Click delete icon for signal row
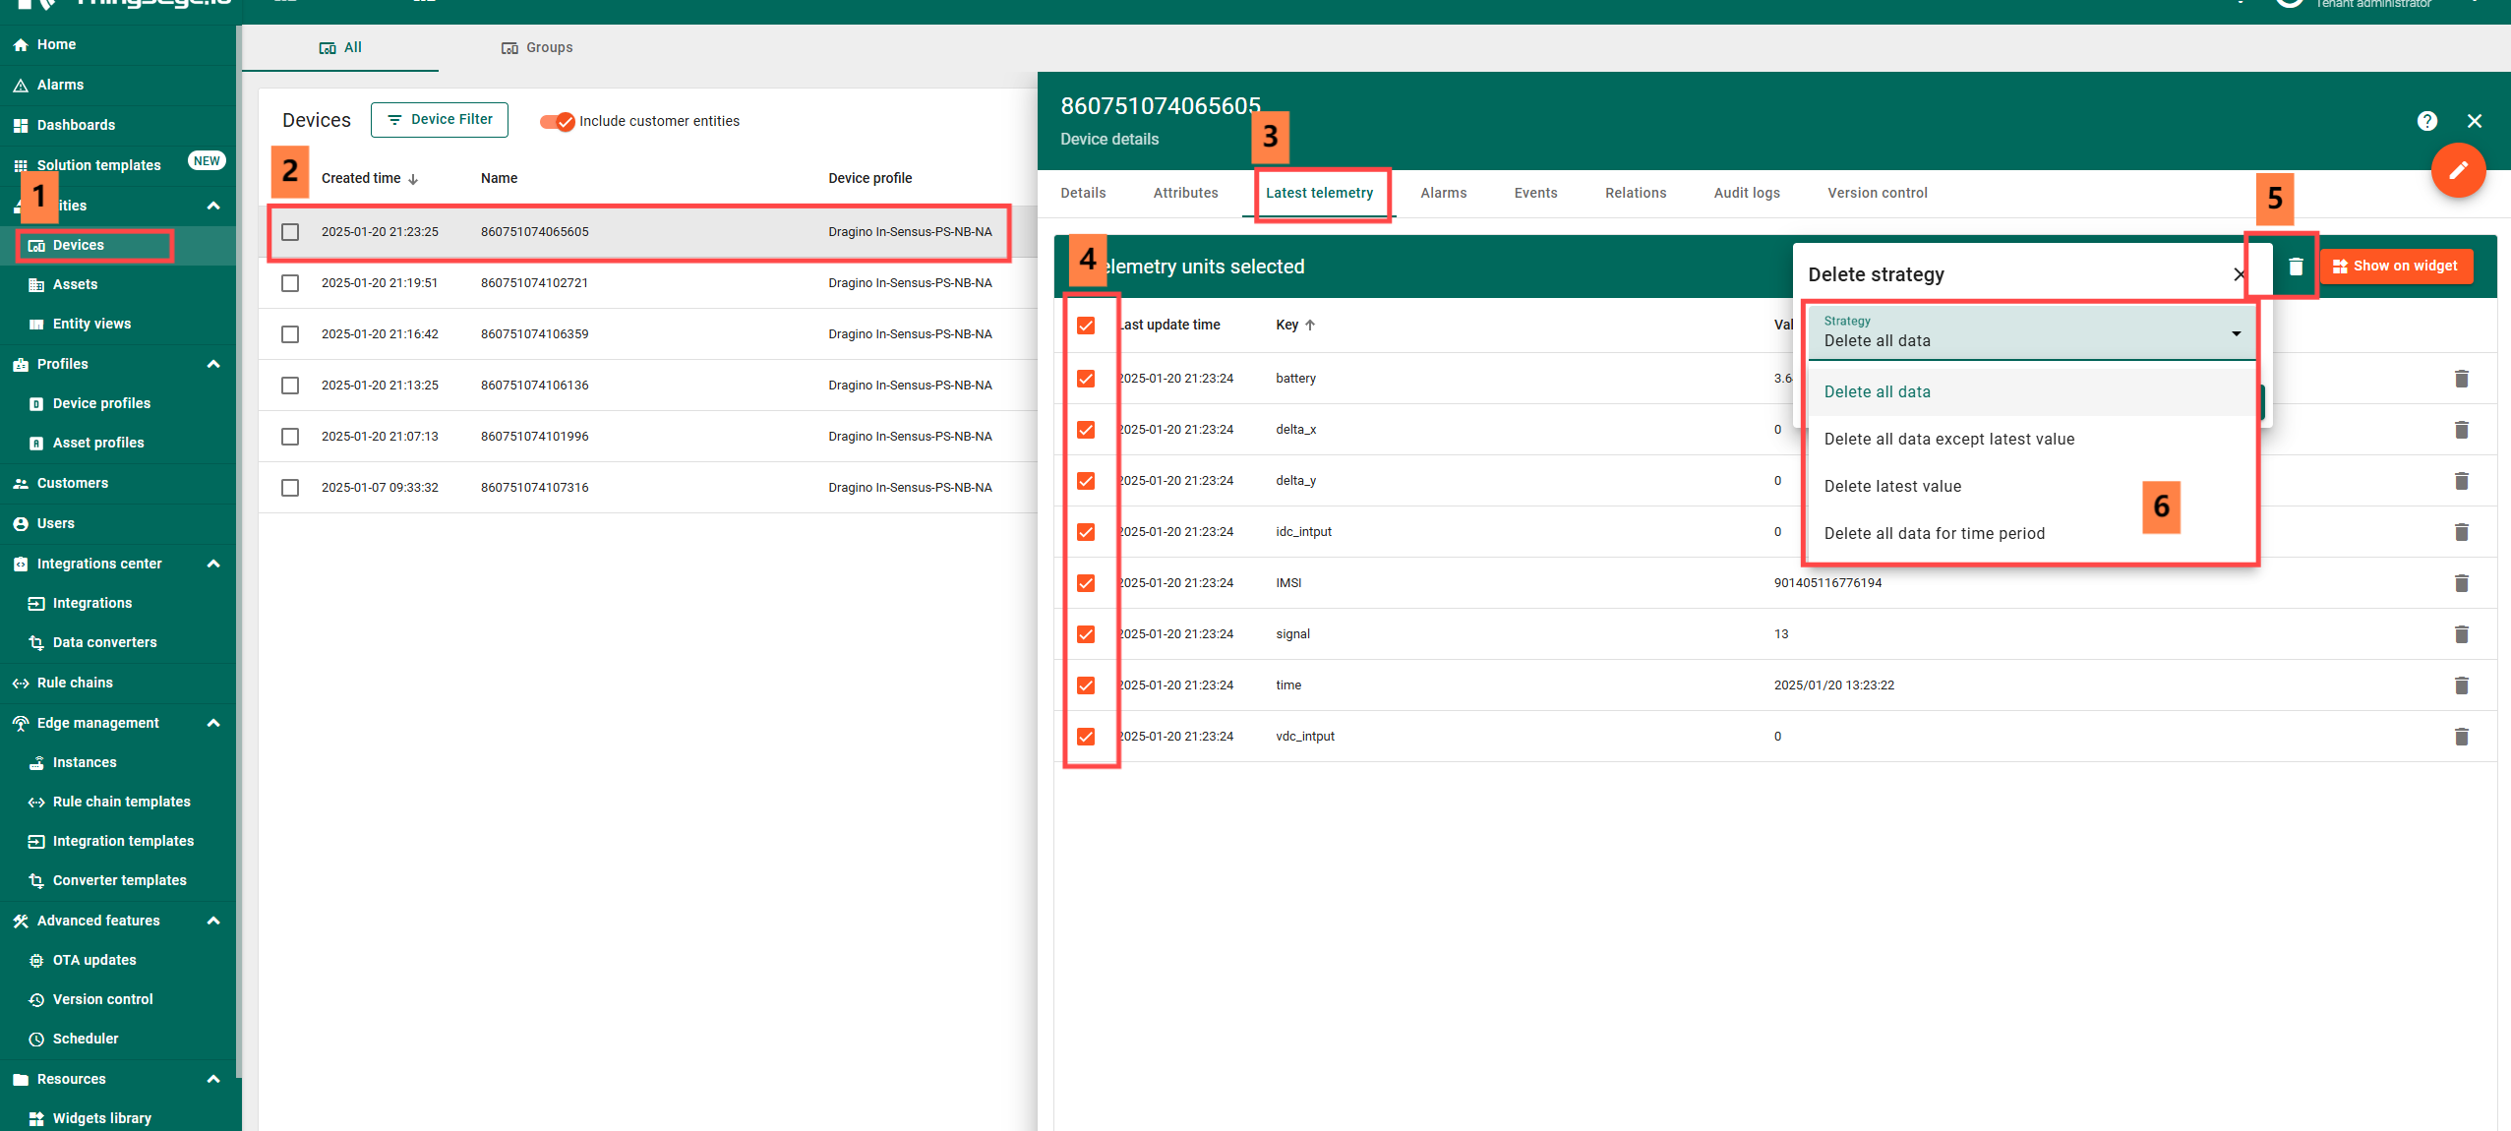2511x1131 pixels. pos(2461,634)
